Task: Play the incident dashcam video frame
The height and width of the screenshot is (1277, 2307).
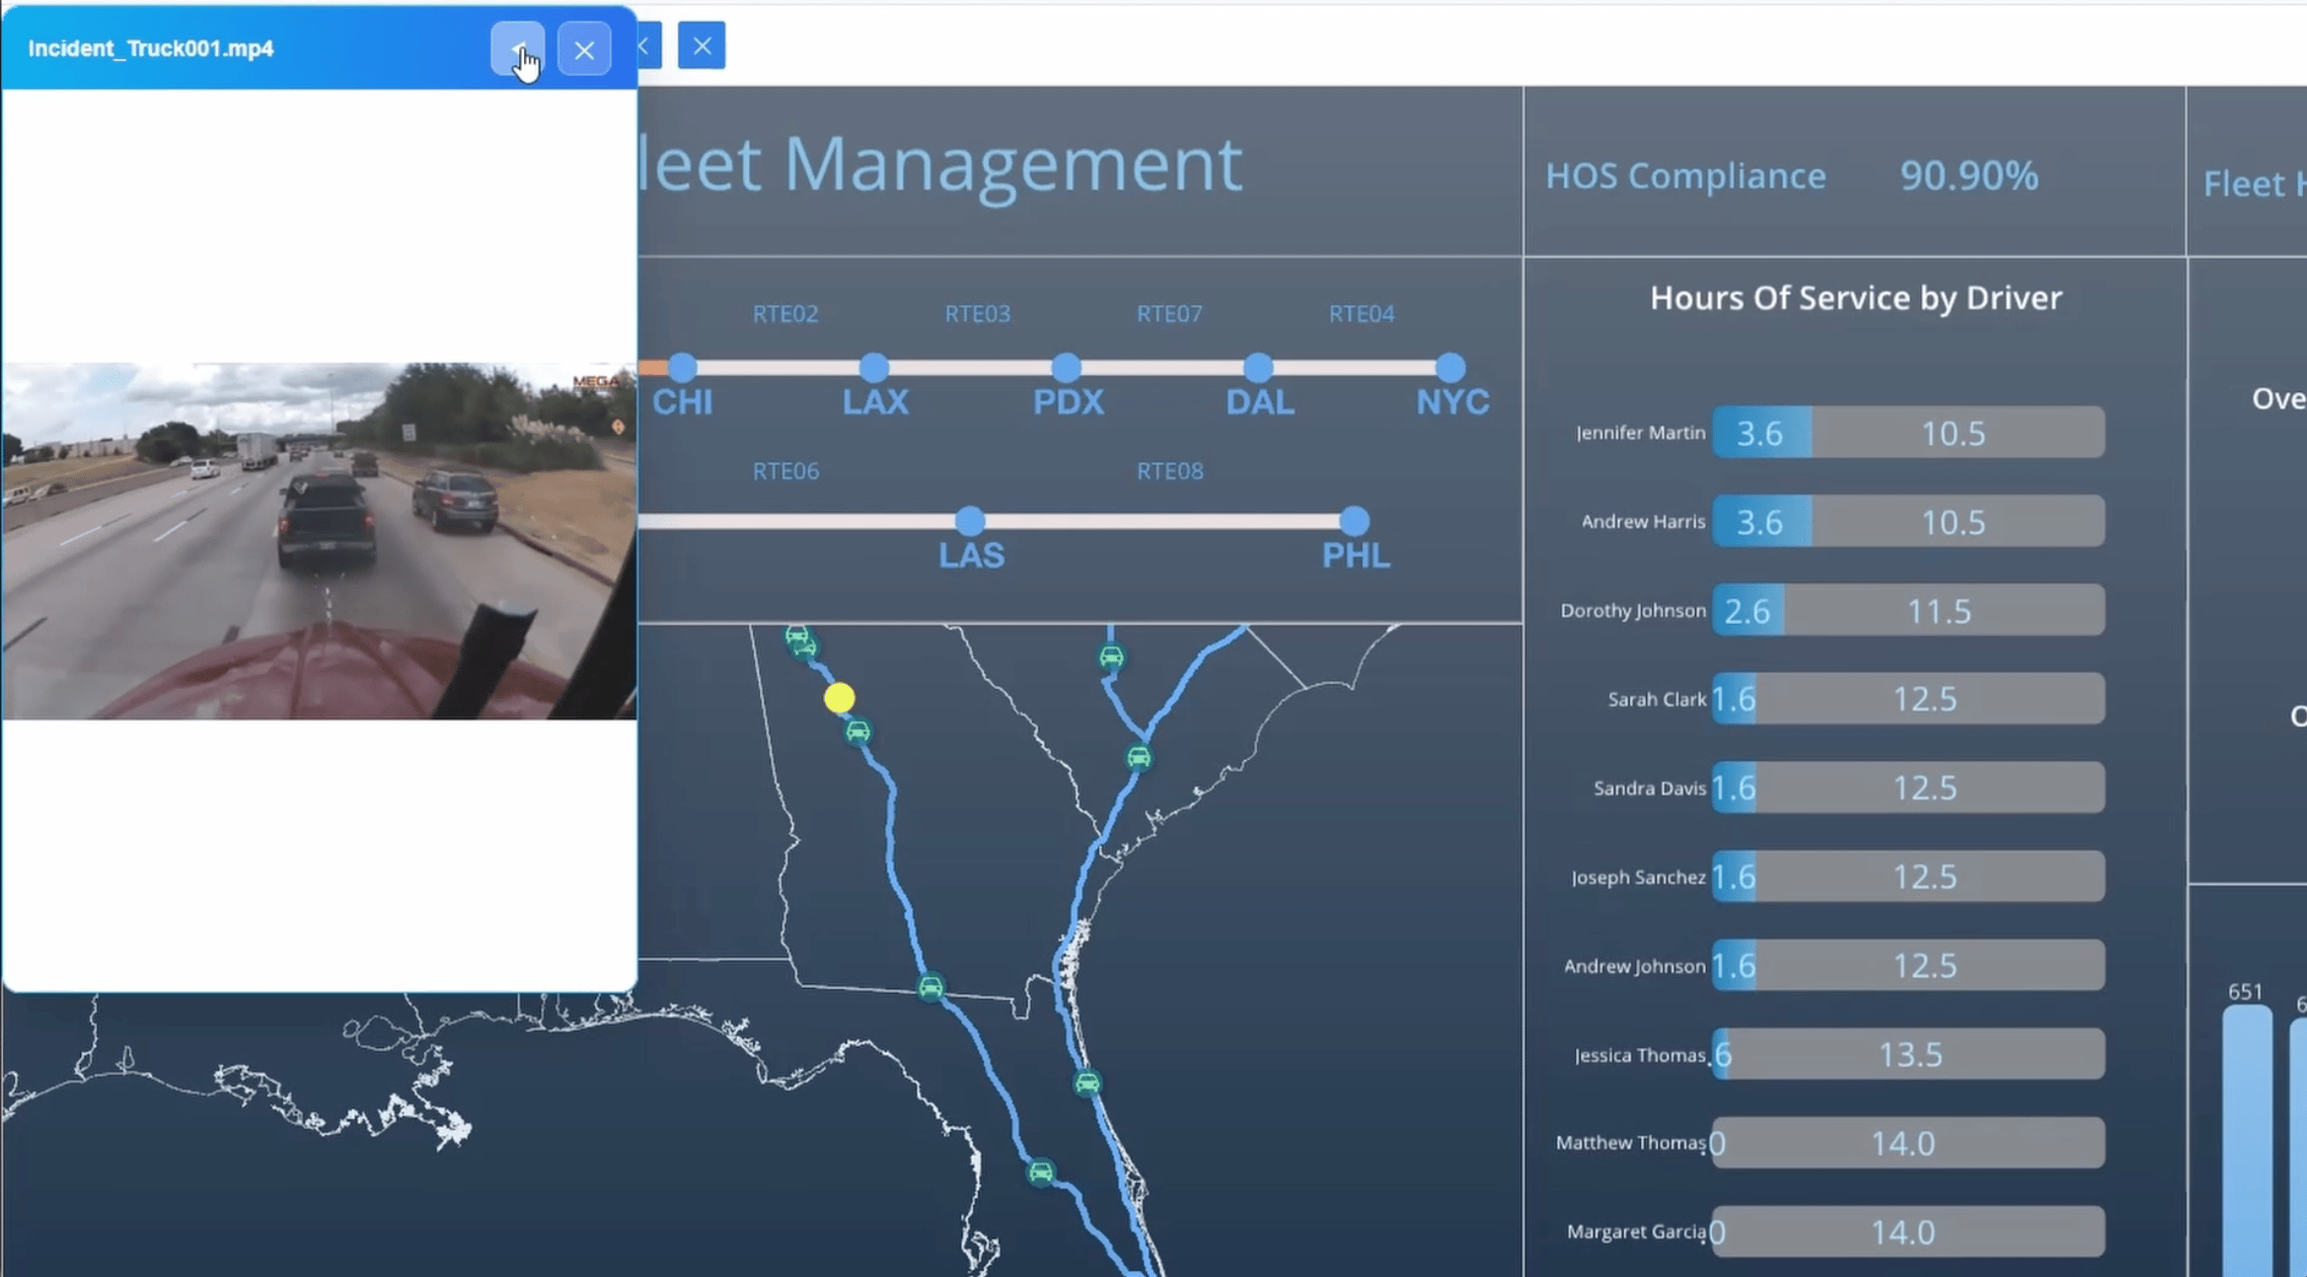Action: click(319, 540)
